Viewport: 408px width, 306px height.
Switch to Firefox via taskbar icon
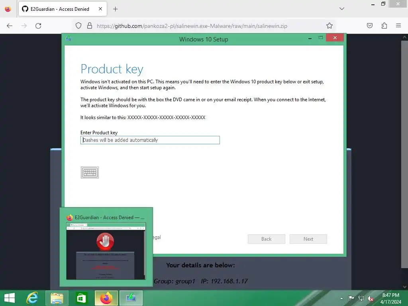106,298
